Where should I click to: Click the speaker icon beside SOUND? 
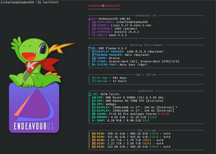coord(95,114)
